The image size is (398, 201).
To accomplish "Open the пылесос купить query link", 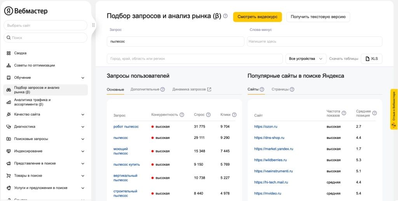I will point(126,164).
